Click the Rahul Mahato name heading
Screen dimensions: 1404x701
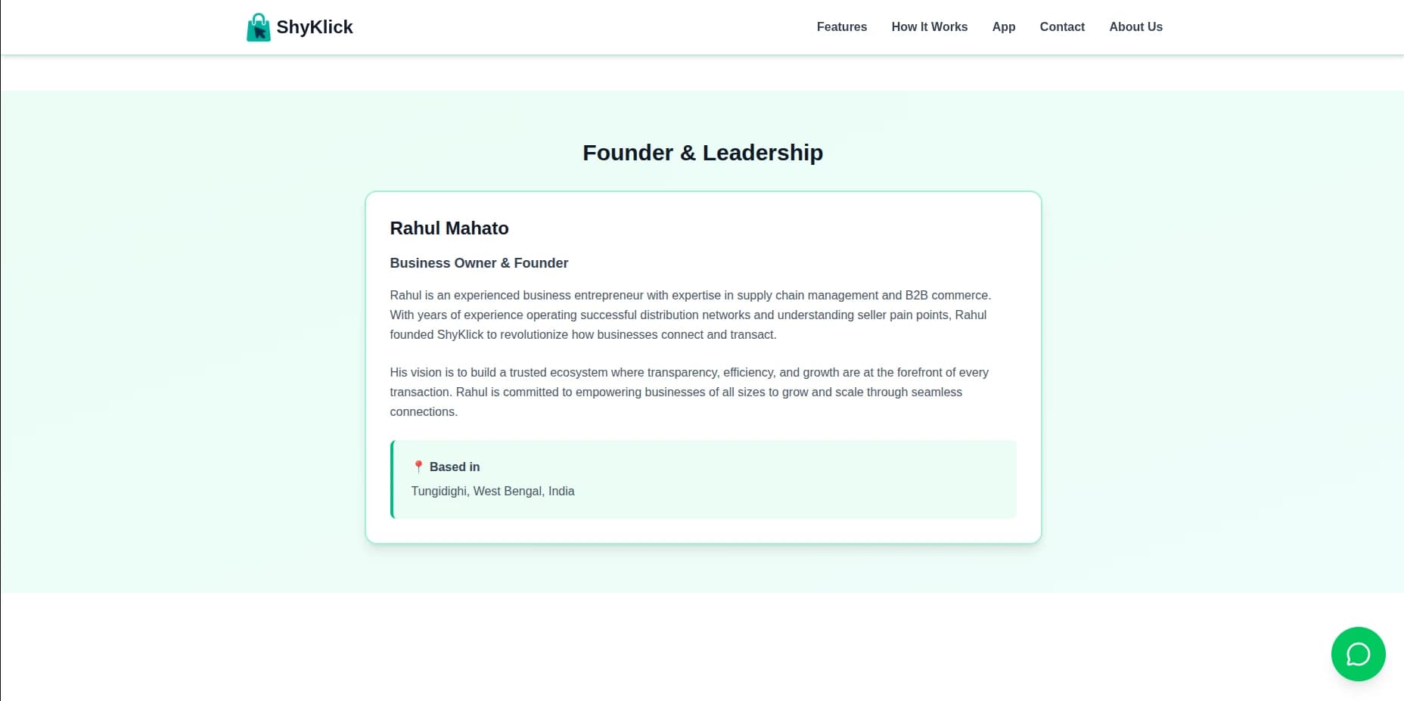(x=449, y=228)
